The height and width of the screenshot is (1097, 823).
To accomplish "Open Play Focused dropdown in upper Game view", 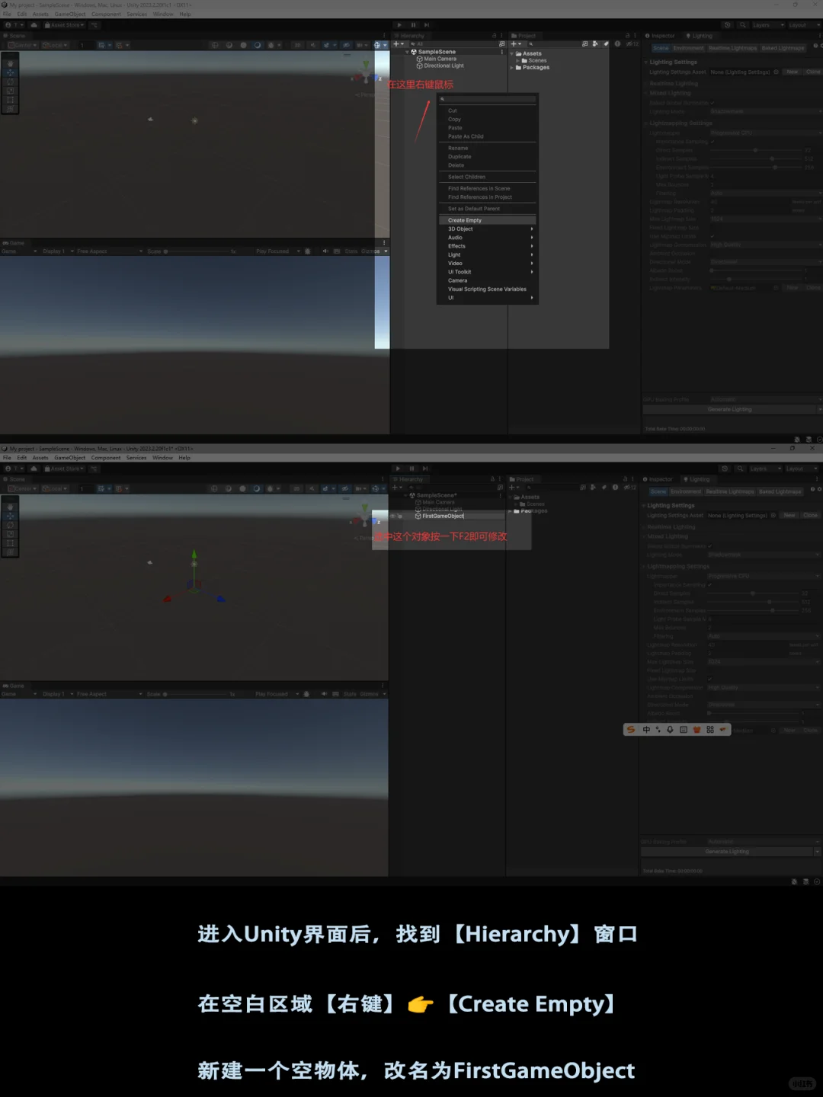I will pos(277,251).
